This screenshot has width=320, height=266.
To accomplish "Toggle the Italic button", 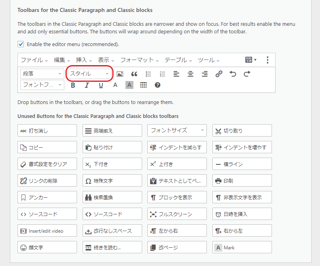I will [x=87, y=85].
